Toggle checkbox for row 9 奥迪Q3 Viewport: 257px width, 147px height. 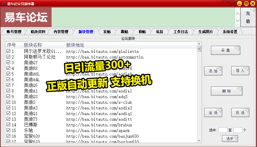pos(8,96)
